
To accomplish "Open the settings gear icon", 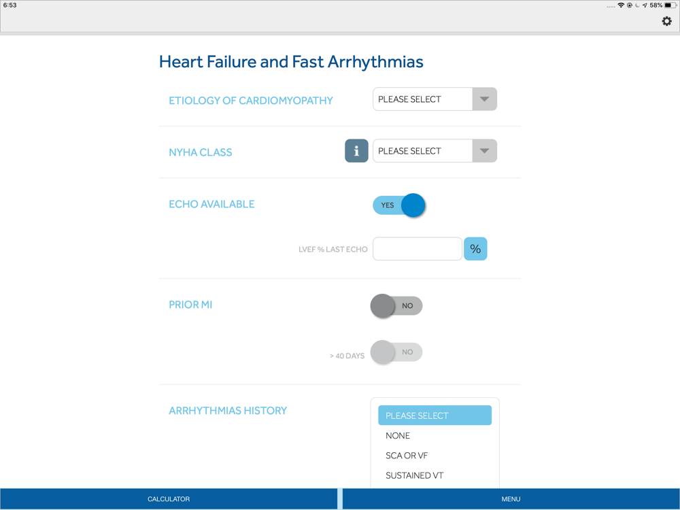I will pyautogui.click(x=666, y=21).
